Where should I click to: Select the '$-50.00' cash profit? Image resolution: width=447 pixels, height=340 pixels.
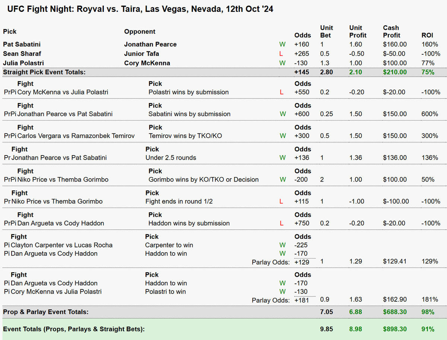tap(395, 54)
